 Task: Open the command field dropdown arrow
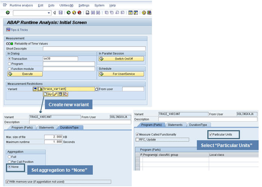[x=49, y=13]
